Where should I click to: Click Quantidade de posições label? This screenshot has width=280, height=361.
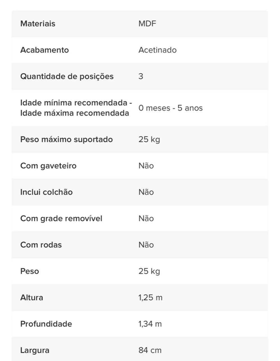[x=67, y=76]
